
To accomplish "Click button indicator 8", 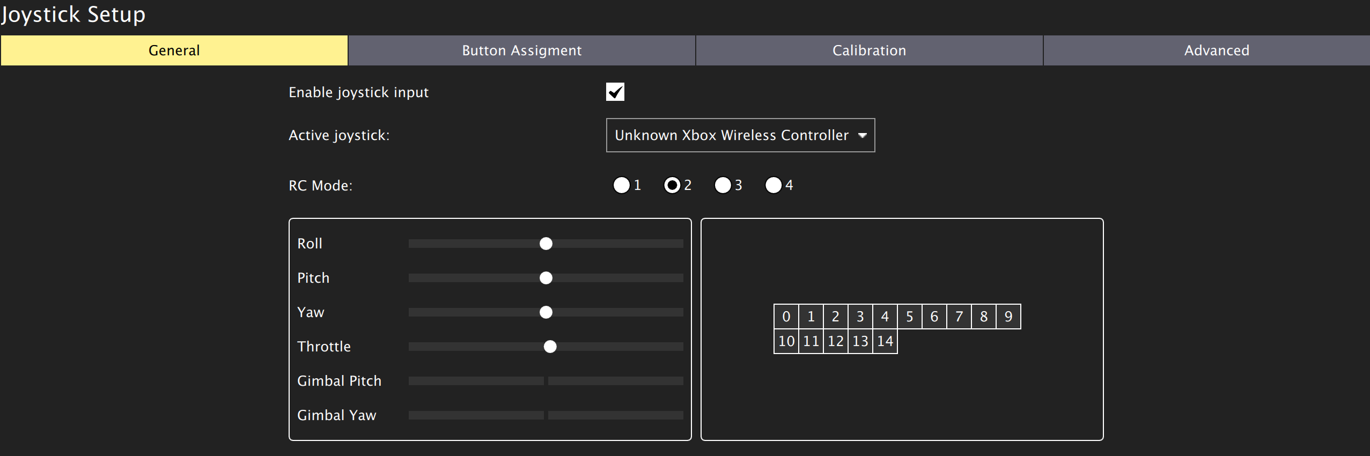I will pyautogui.click(x=984, y=317).
